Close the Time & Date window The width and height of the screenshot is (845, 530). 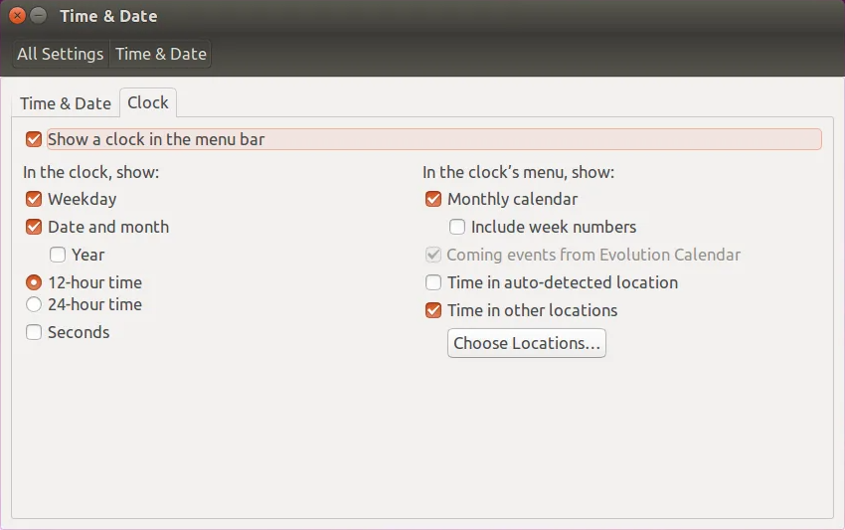pyautogui.click(x=17, y=16)
